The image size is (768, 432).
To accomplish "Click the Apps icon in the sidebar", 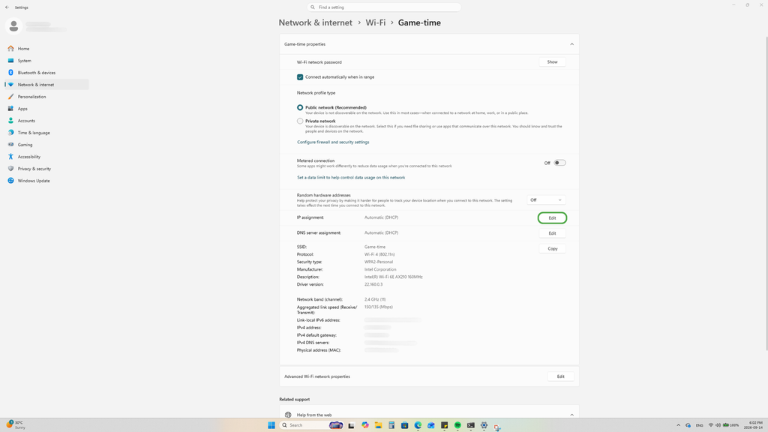I will [x=10, y=109].
